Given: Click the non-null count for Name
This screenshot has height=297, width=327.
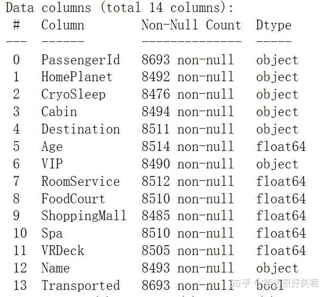Looking at the screenshot, I should (187, 269).
